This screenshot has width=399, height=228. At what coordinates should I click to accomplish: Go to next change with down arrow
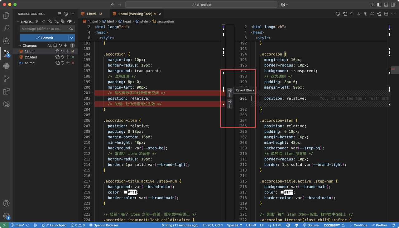pos(359,14)
